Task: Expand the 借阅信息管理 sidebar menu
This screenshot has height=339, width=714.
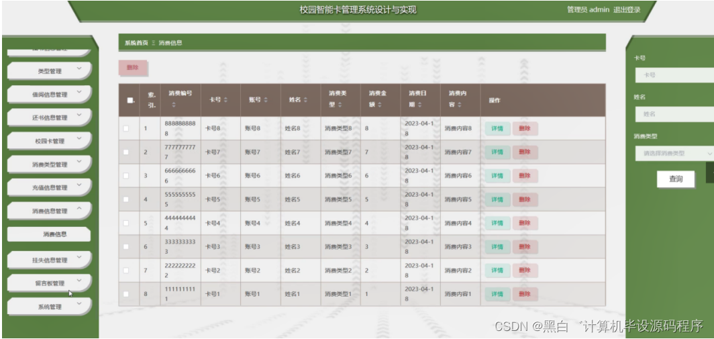Action: point(49,95)
